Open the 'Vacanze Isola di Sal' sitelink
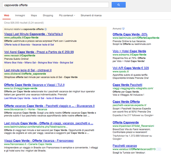This screenshot has height=154, width=171. tap(43, 45)
